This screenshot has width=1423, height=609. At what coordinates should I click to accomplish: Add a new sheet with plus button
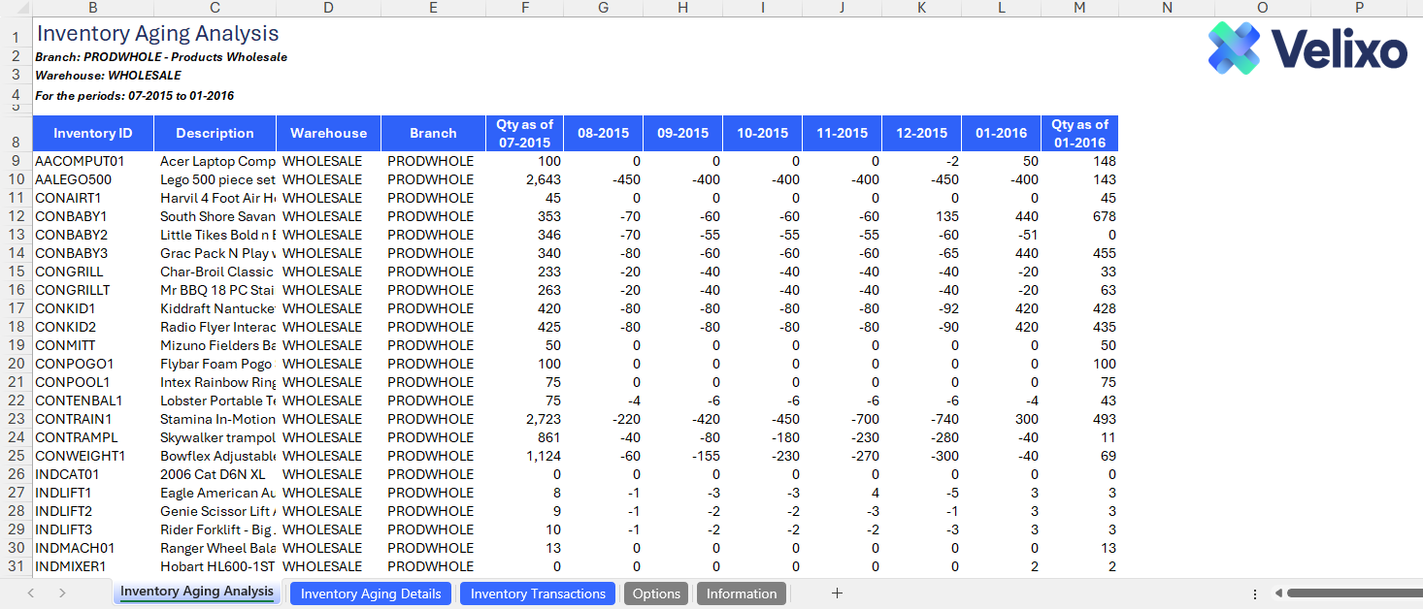pos(837,593)
